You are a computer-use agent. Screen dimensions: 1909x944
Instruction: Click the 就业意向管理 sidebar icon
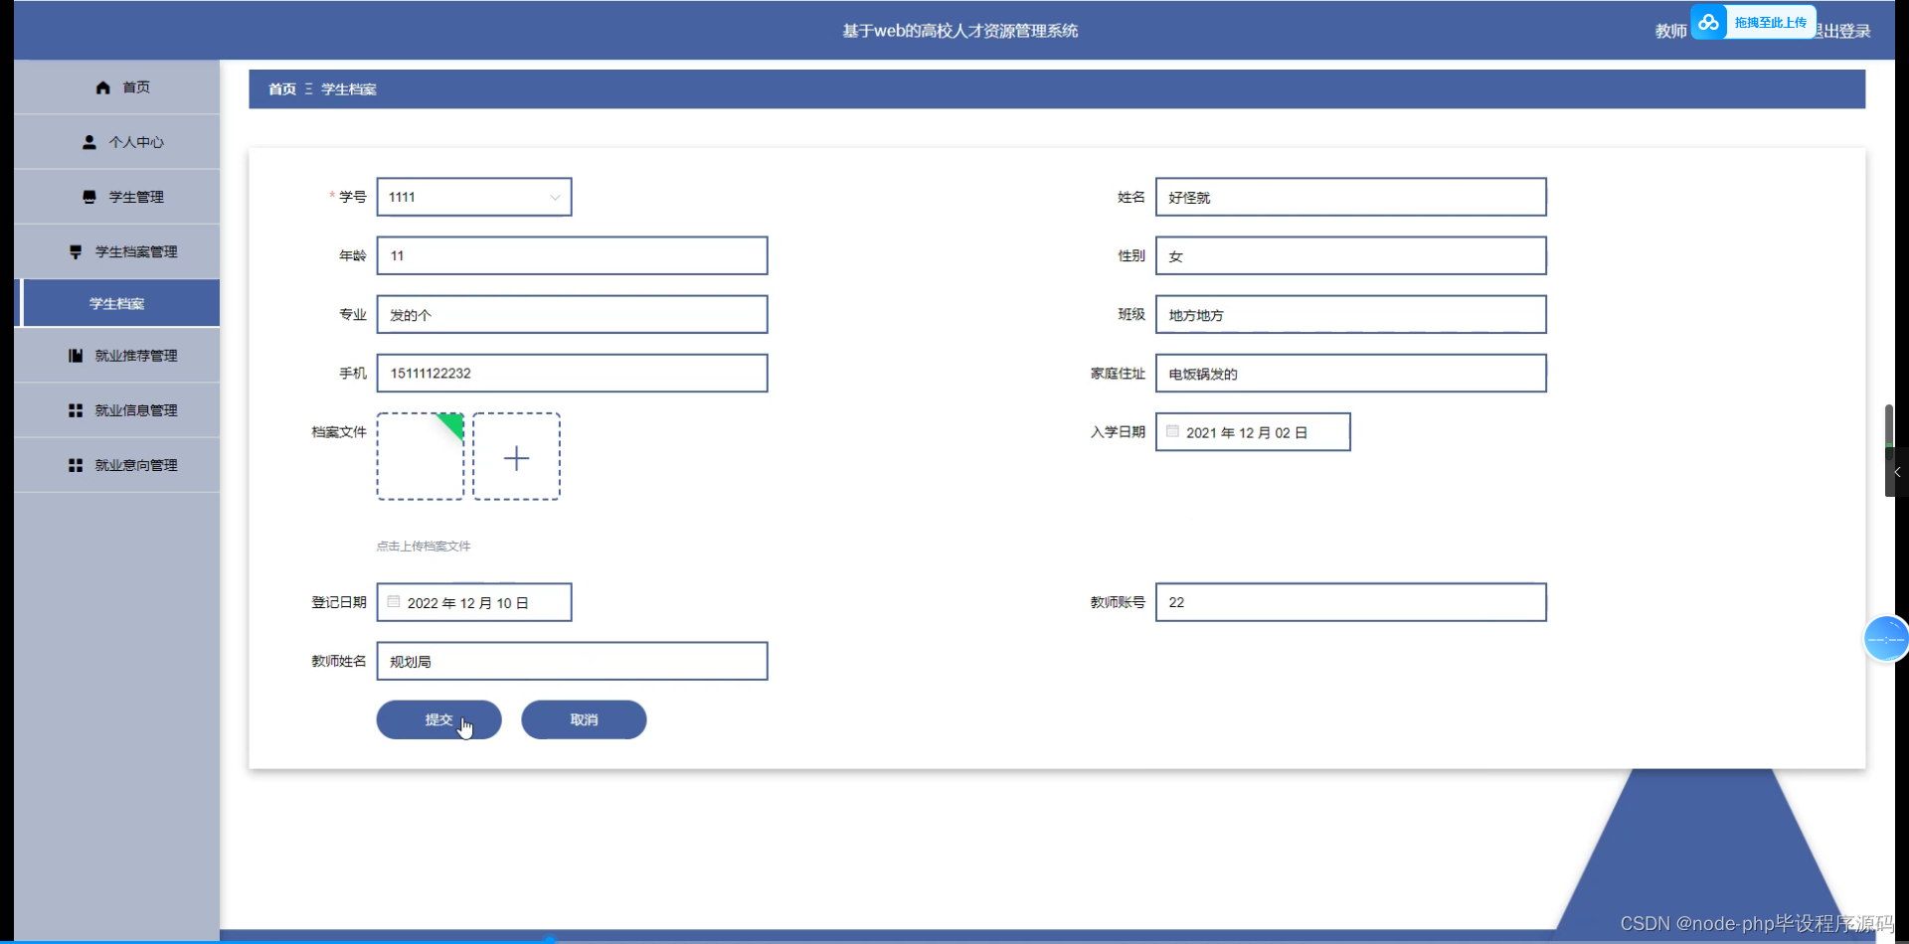click(x=75, y=464)
